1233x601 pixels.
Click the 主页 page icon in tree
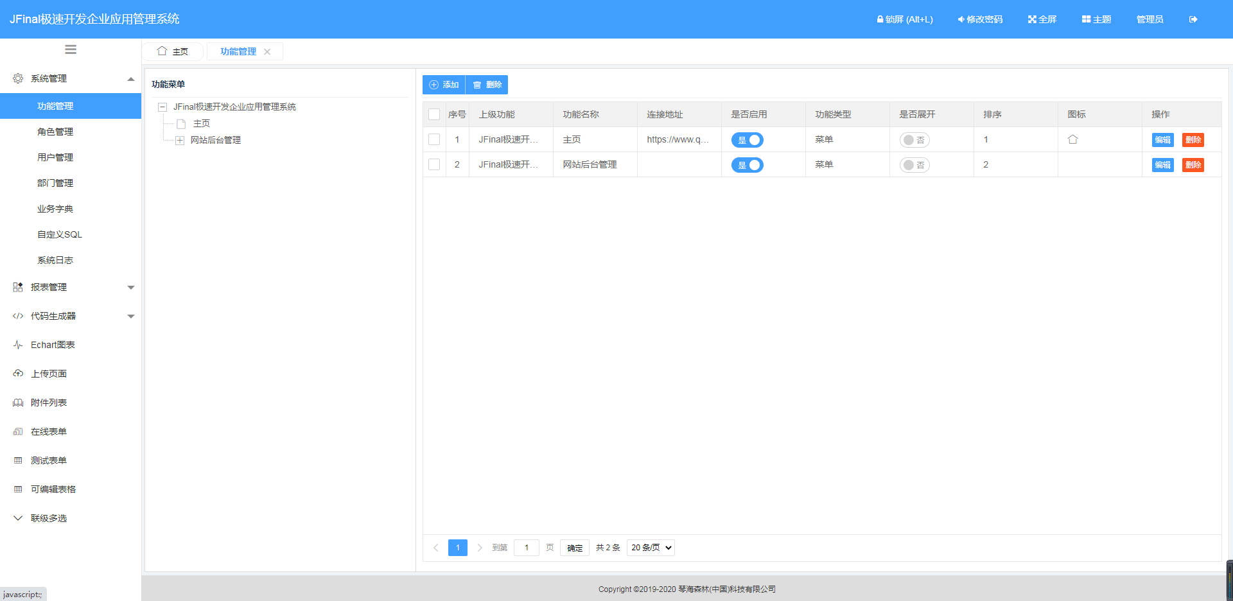pyautogui.click(x=181, y=123)
